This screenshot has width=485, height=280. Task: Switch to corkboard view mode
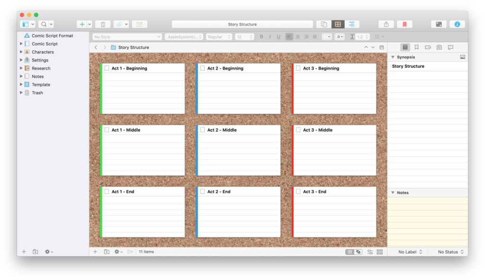(338, 24)
